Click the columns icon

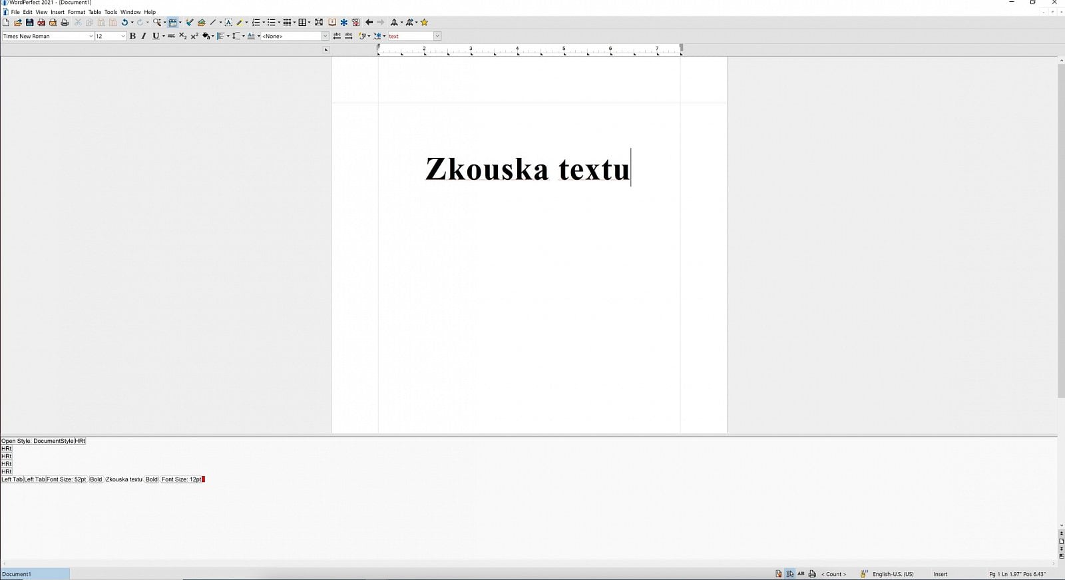coord(287,22)
